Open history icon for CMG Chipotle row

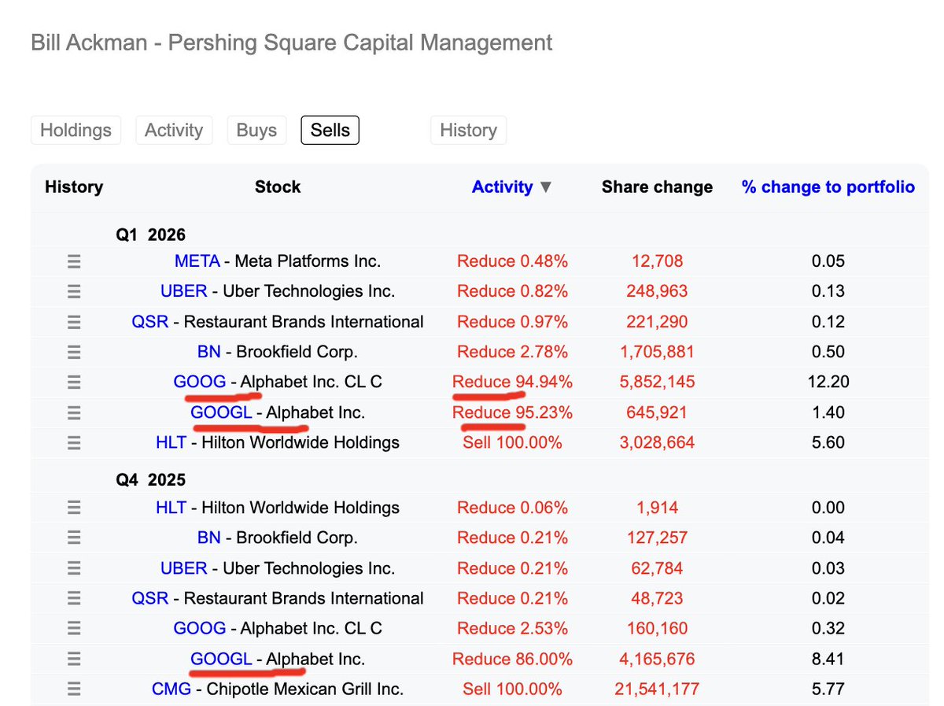(74, 689)
